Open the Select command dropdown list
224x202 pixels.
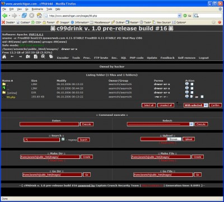click(160, 124)
